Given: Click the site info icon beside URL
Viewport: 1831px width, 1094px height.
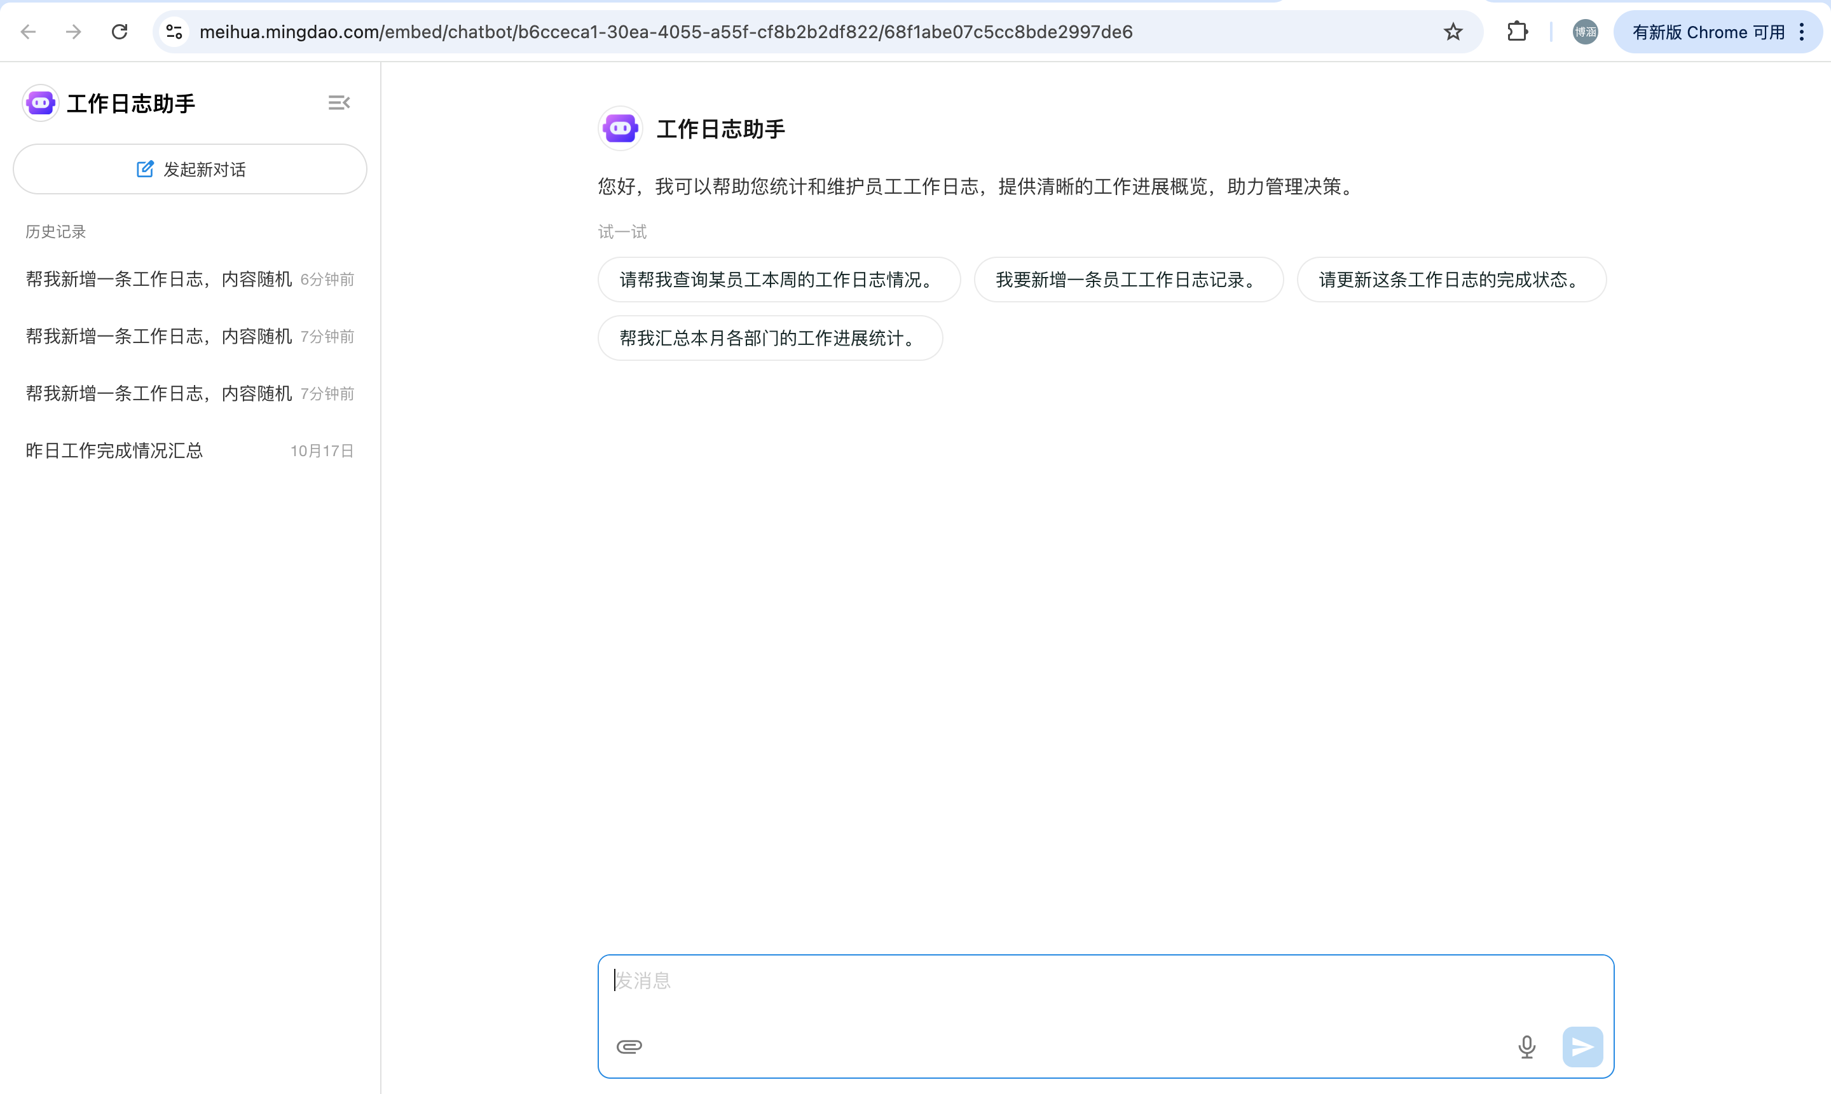Looking at the screenshot, I should click(x=174, y=32).
